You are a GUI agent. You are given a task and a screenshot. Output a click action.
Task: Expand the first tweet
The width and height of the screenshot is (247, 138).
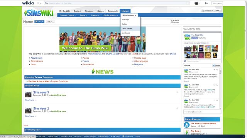[x=186, y=81]
